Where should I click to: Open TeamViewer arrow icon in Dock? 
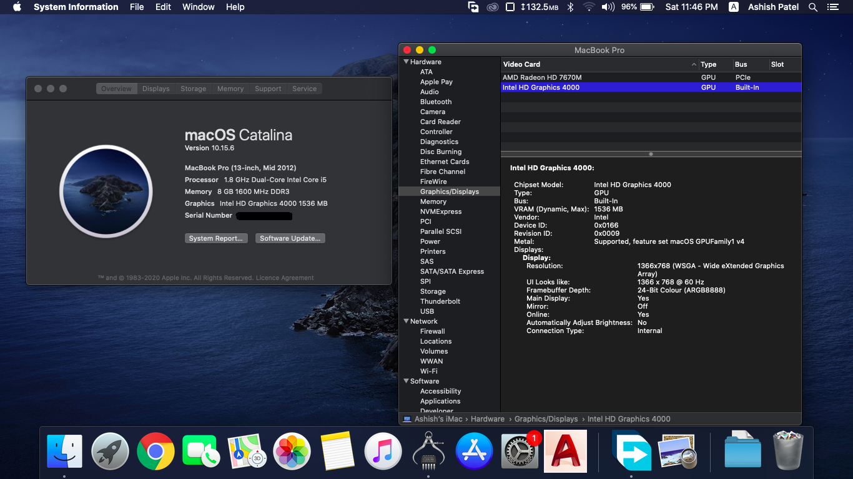(x=631, y=451)
